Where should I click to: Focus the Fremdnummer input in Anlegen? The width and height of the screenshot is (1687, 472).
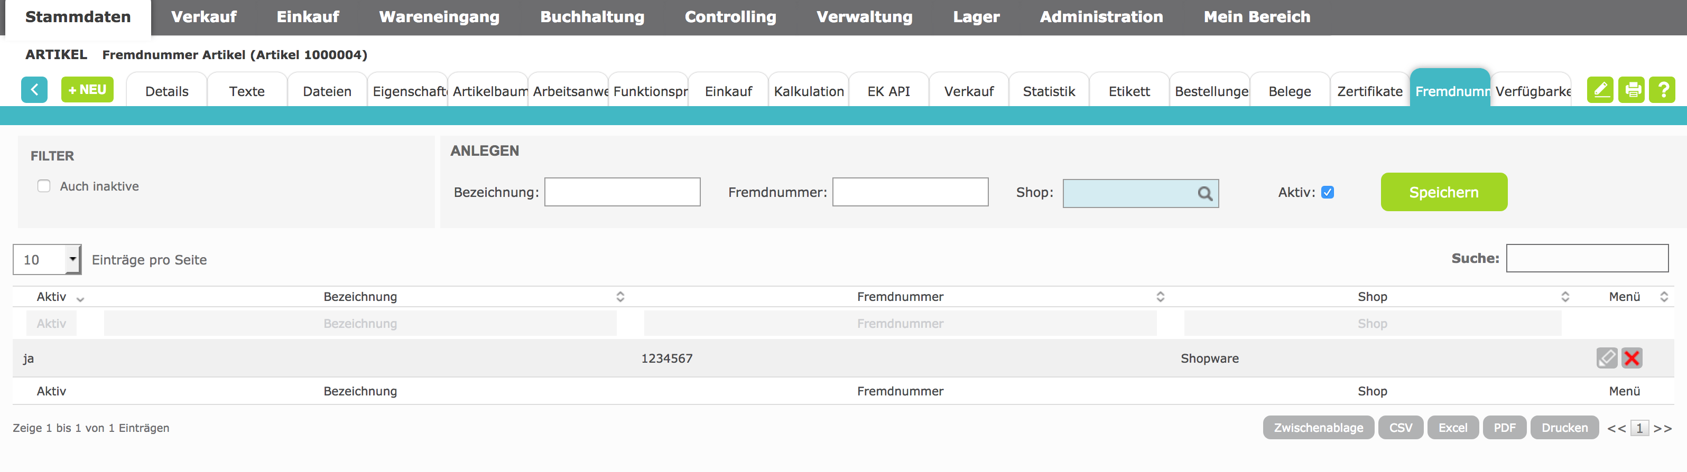click(910, 193)
